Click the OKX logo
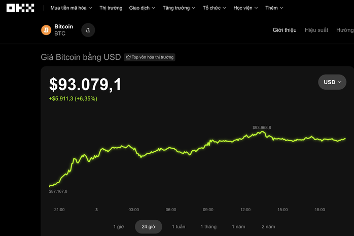Image resolution: width=354 pixels, height=236 pixels. pyautogui.click(x=20, y=8)
